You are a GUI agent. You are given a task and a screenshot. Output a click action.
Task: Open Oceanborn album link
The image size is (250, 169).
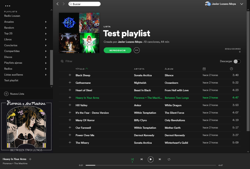click(x=171, y=83)
